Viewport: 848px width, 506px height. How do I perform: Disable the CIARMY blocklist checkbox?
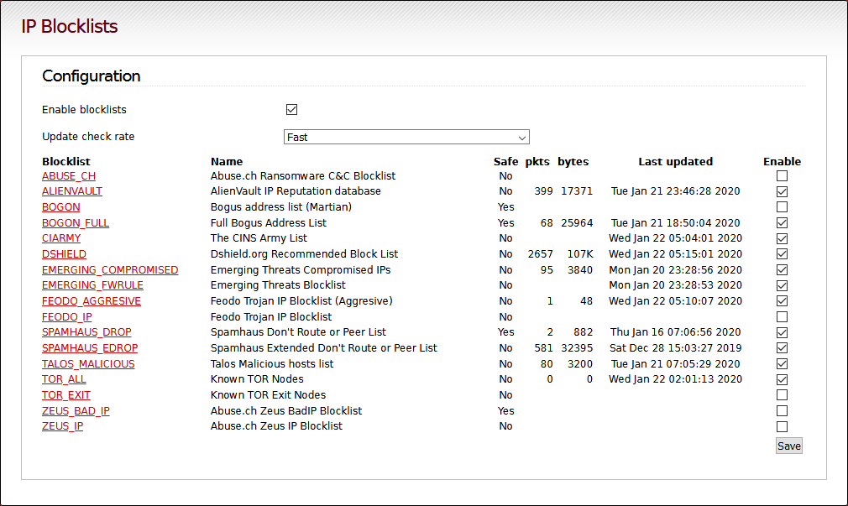pyautogui.click(x=782, y=238)
